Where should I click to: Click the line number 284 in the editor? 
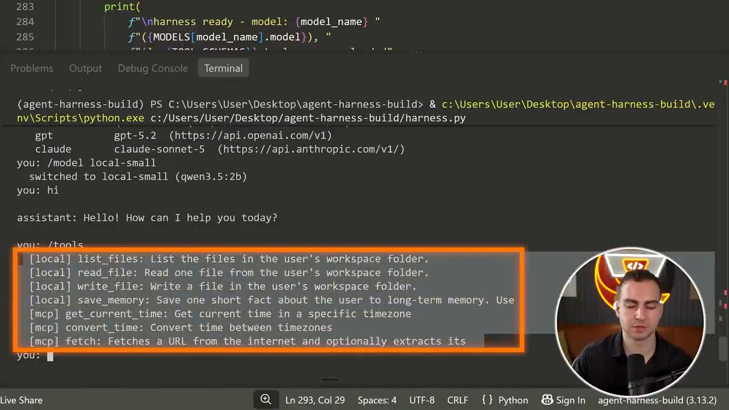[25, 22]
